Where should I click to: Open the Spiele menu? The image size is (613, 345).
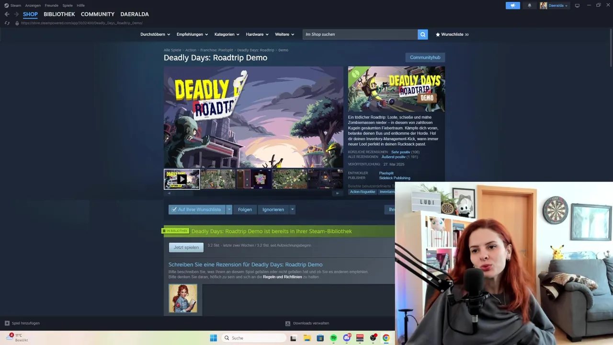click(68, 5)
